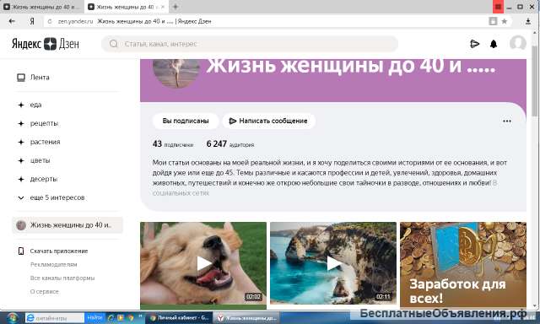540x324 pixels.
Task: Click the phone icon beside Скачать приложение
Action: [x=21, y=251]
